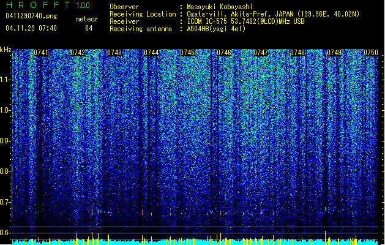Viewport: 385px width, 245px height.
Task: Click the 0744 time marker
Action: pos(151,53)
